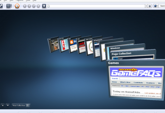Select the Editor's Picks card with E! Online
Viewport: 165px width, 113px height.
click(64, 45)
